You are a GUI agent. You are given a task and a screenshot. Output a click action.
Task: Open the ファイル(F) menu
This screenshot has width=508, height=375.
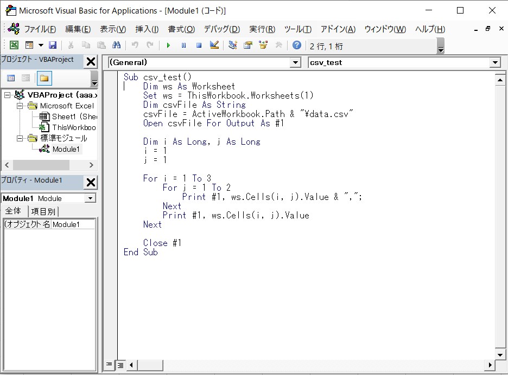coord(40,29)
